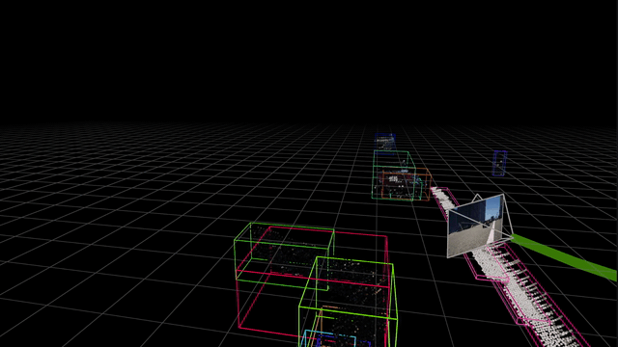Select the isolated blue bounding box at right
This screenshot has width=618, height=347.
[500, 163]
